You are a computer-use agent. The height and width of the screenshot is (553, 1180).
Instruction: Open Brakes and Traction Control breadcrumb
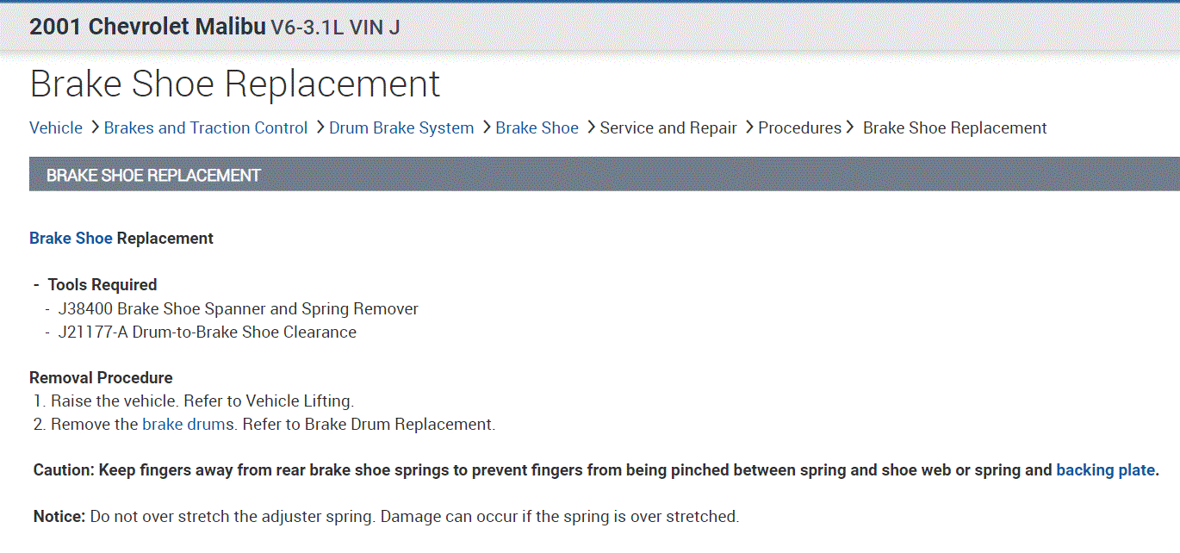click(x=205, y=128)
